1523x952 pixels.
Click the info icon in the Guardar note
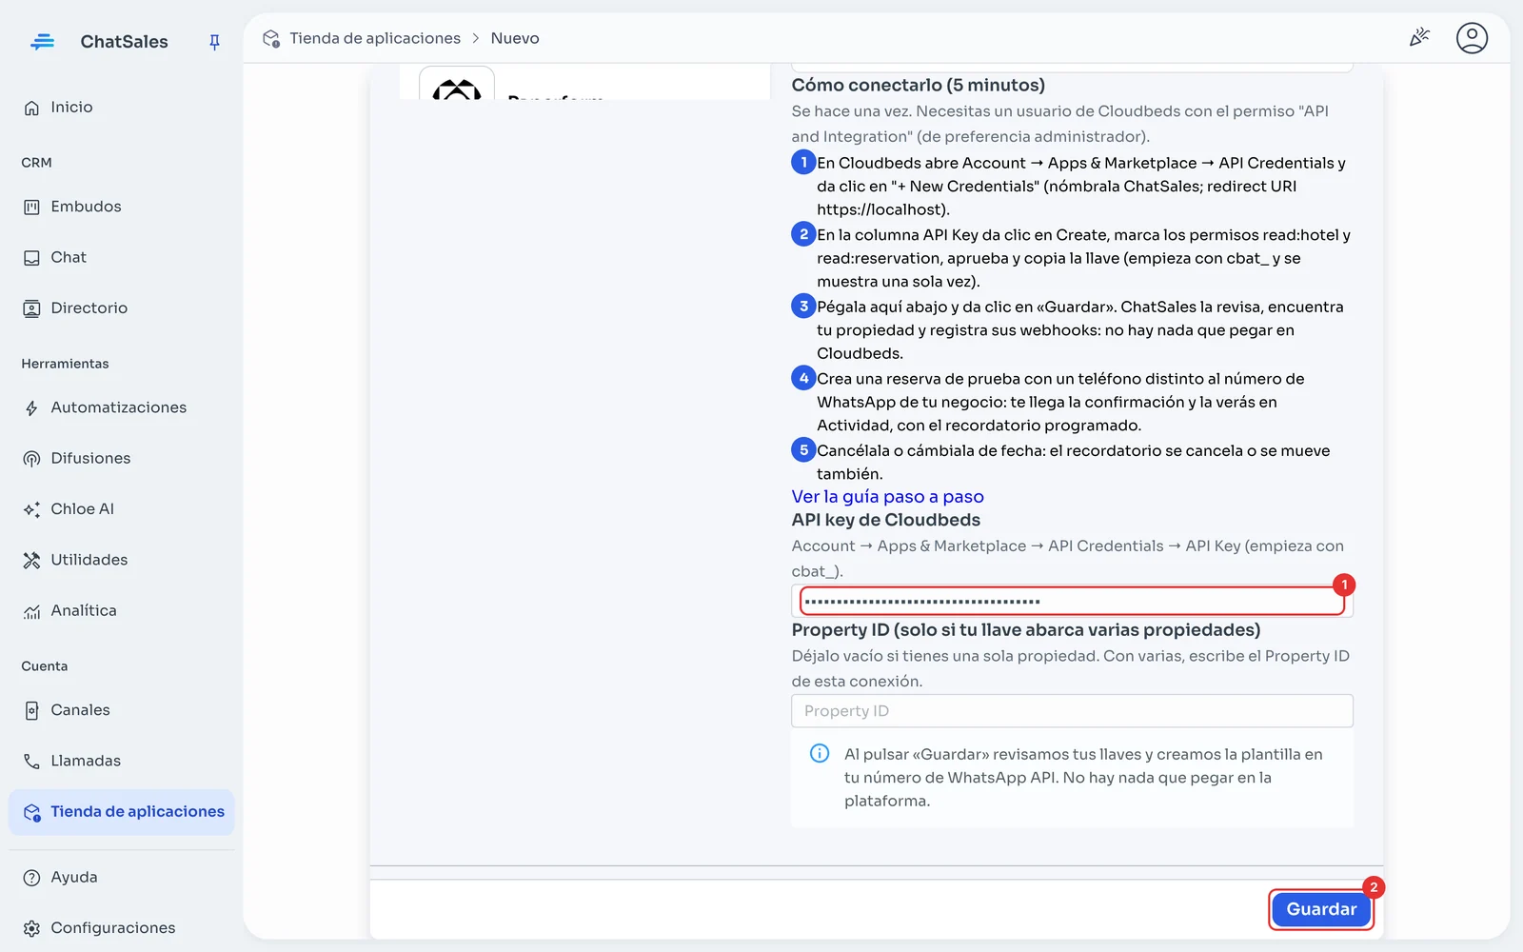click(820, 754)
